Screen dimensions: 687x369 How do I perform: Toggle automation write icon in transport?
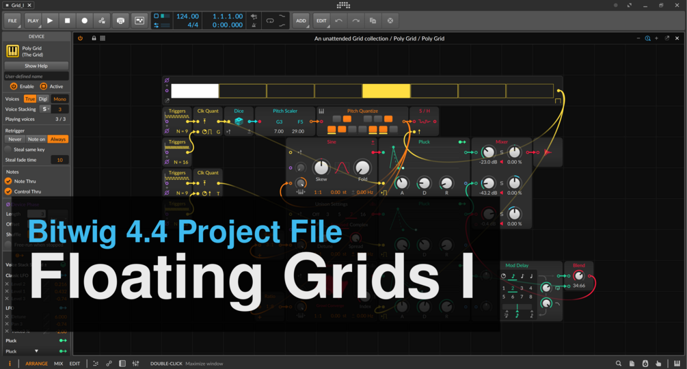(102, 20)
